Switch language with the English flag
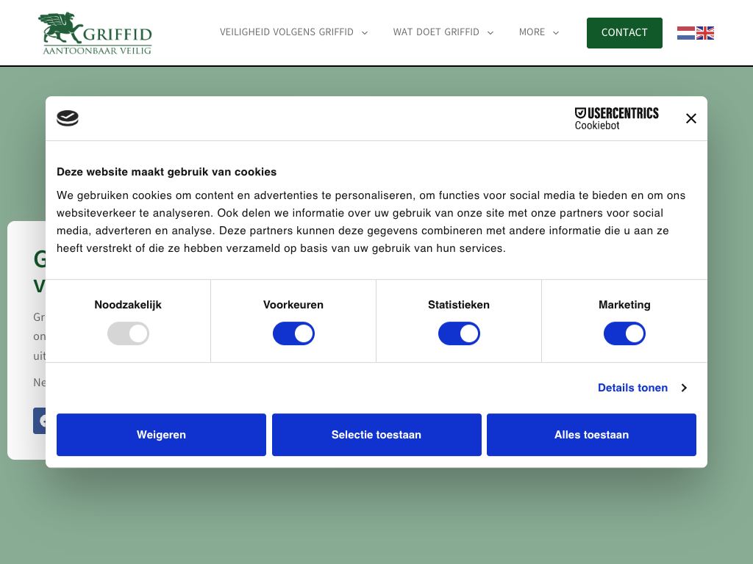 705,33
